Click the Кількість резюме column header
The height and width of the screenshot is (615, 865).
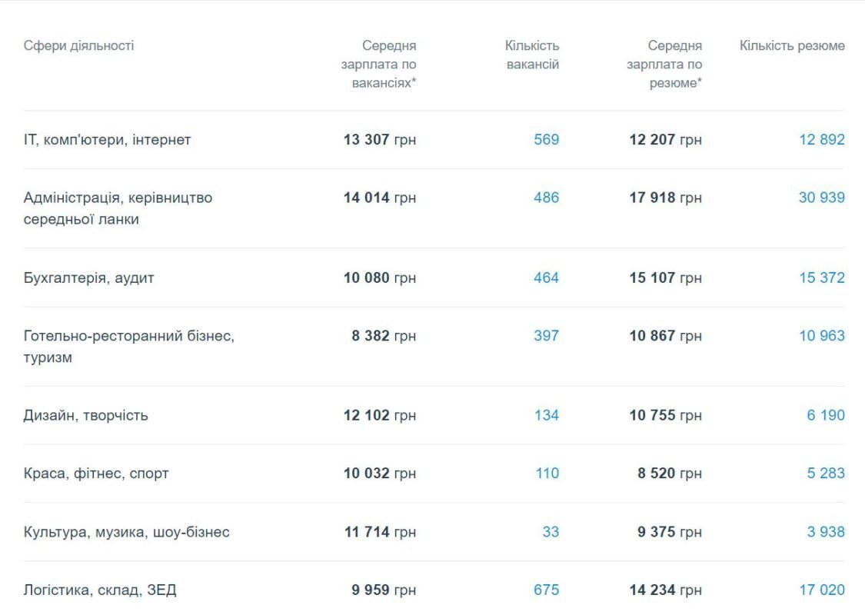[x=792, y=46]
